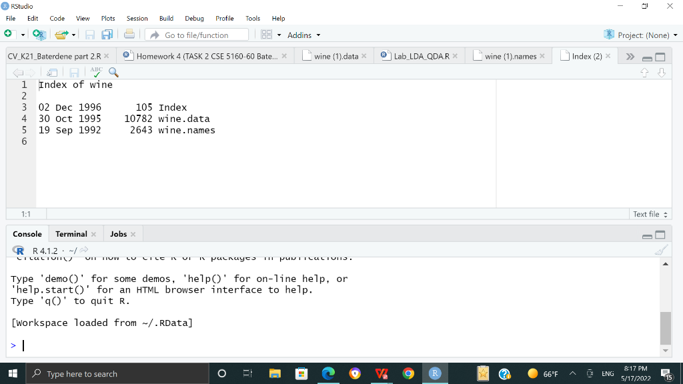Screen dimensions: 683x384
Task: Change the Text file type selector
Action: point(650,214)
